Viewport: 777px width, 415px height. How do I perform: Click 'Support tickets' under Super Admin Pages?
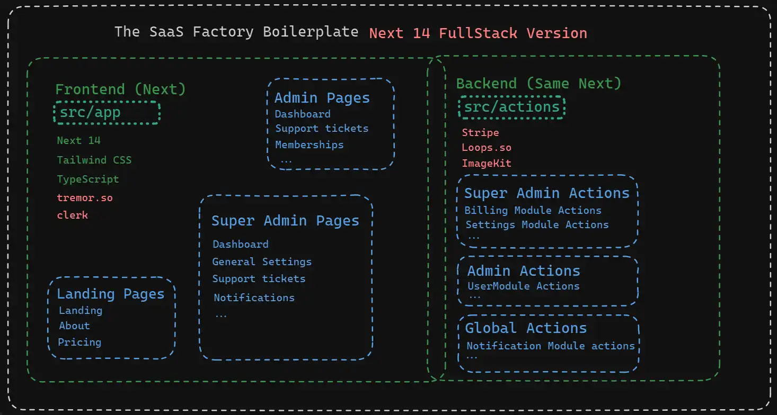click(x=259, y=278)
